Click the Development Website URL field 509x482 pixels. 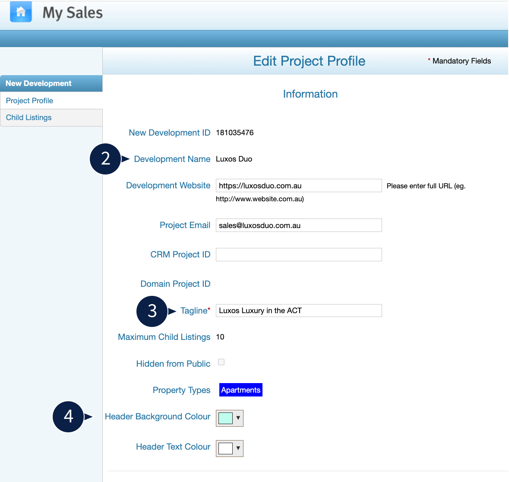[x=299, y=185]
